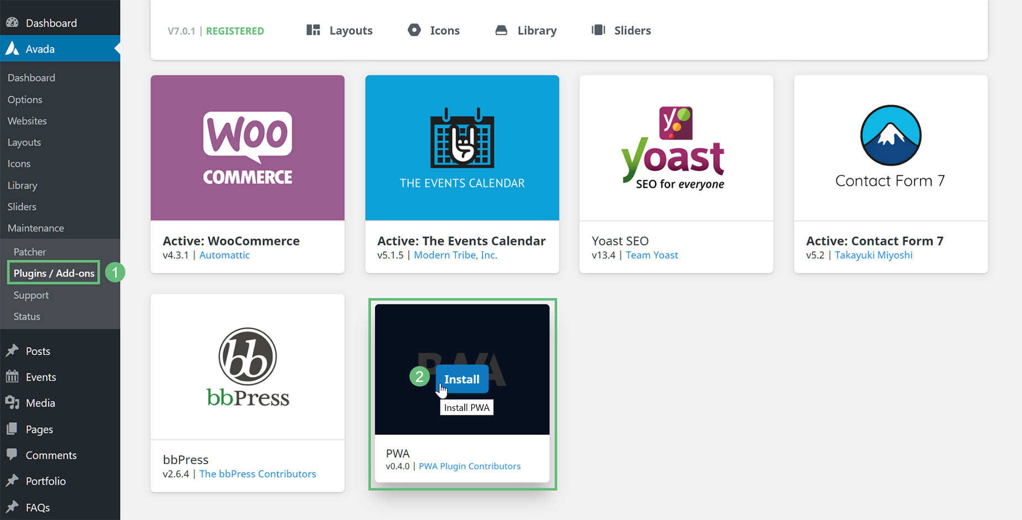This screenshot has height=520, width=1022.
Task: Open the PWA Plugin Contributors link
Action: click(470, 466)
